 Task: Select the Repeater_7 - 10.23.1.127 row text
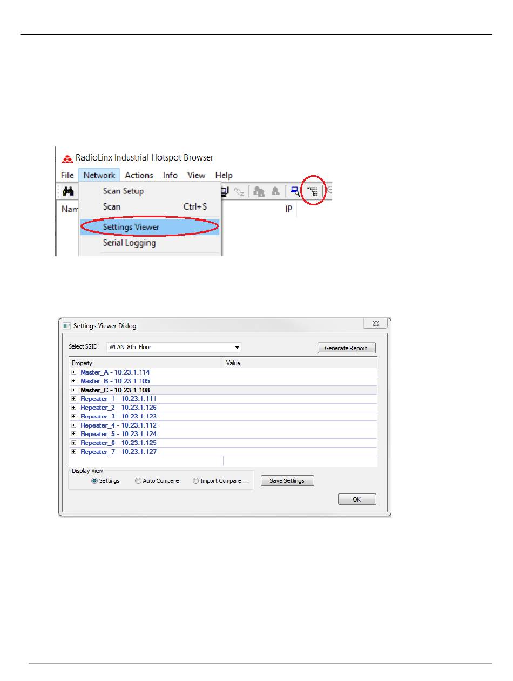pyautogui.click(x=118, y=451)
